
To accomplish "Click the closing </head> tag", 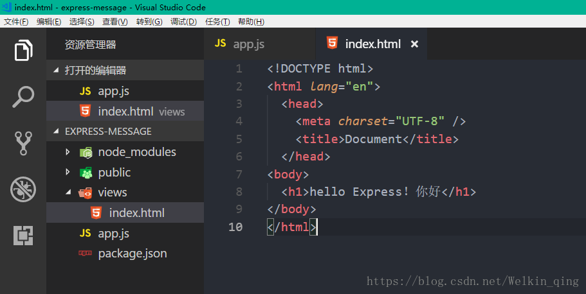I will [306, 157].
